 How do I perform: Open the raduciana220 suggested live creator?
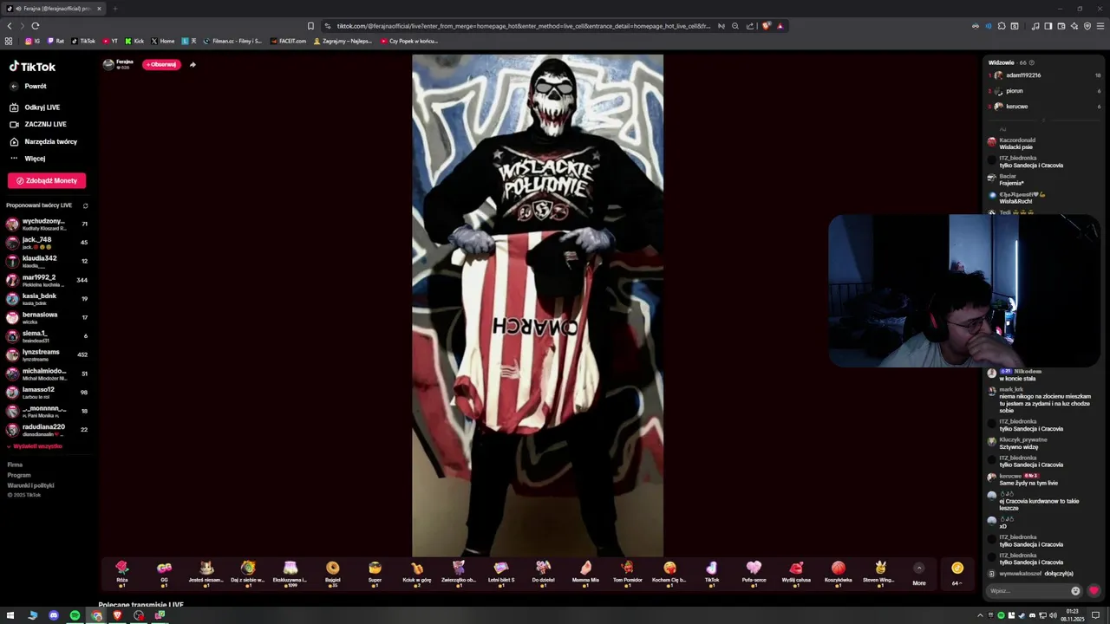(x=47, y=429)
